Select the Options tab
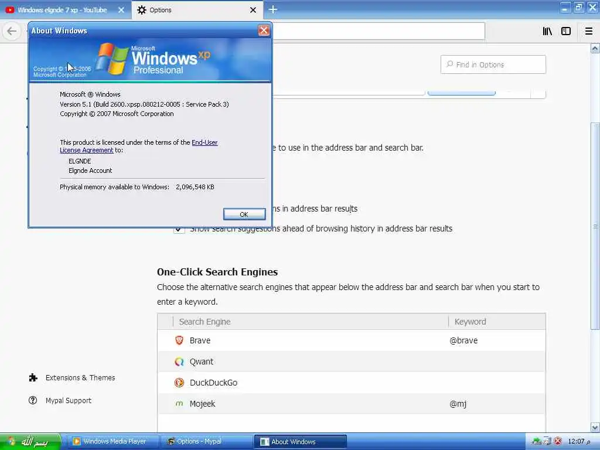The image size is (600, 450). pyautogui.click(x=197, y=10)
